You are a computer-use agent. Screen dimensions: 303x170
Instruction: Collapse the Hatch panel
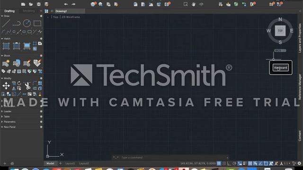2,39
